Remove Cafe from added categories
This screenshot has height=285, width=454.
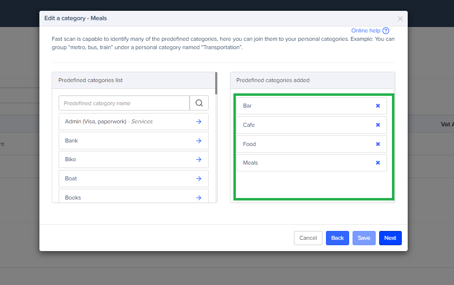378,125
